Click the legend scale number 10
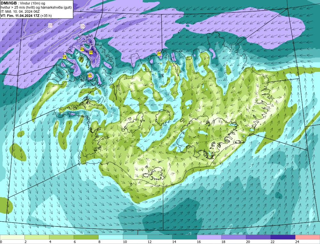Screen dimensions: 320x244 click(x=125, y=242)
